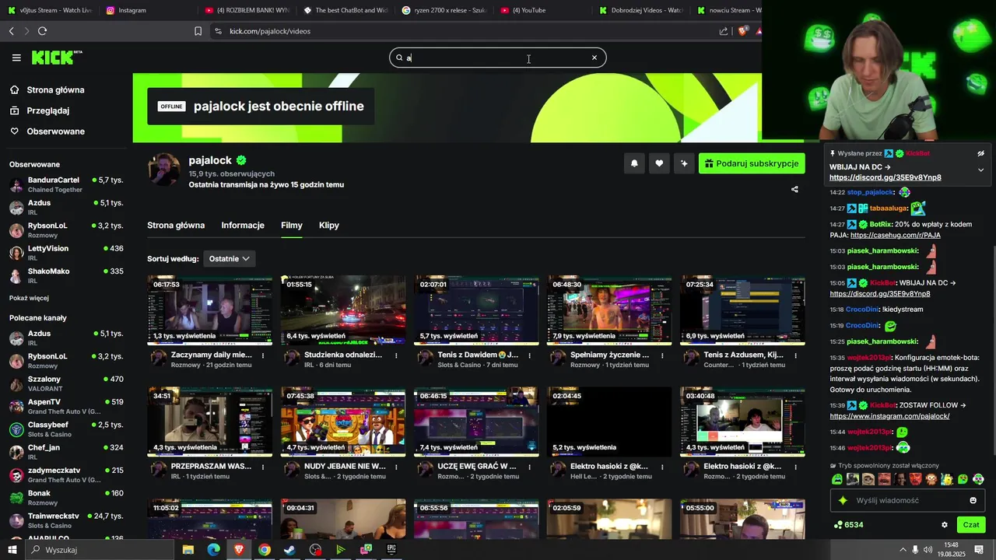996x560 pixels.
Task: Switch to the Strona główna channel tab
Action: tap(176, 226)
